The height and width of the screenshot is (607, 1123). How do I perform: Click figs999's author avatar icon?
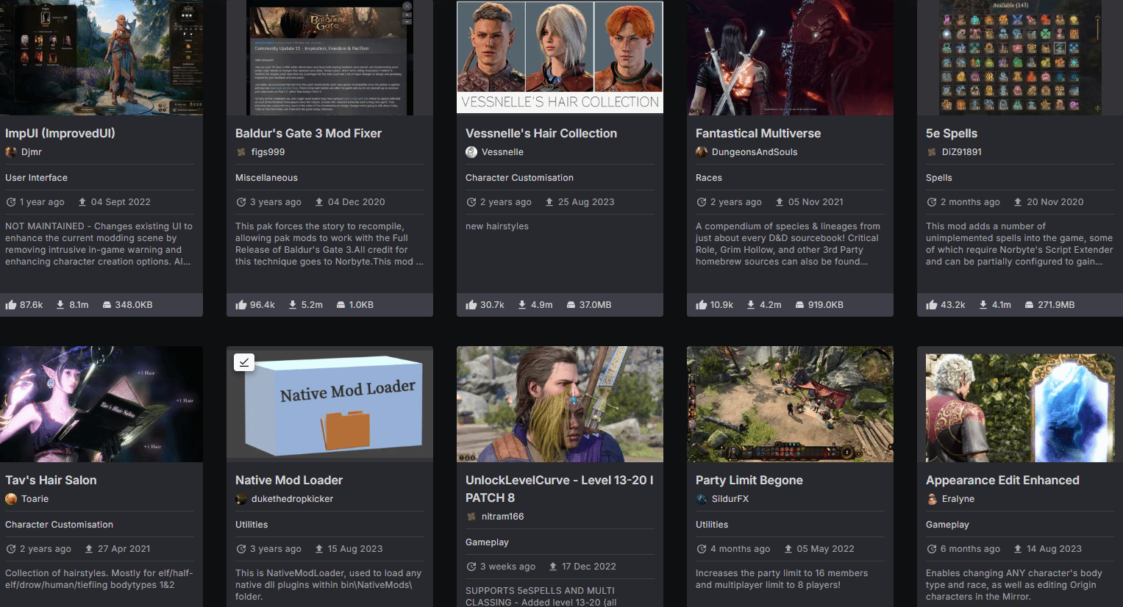241,152
